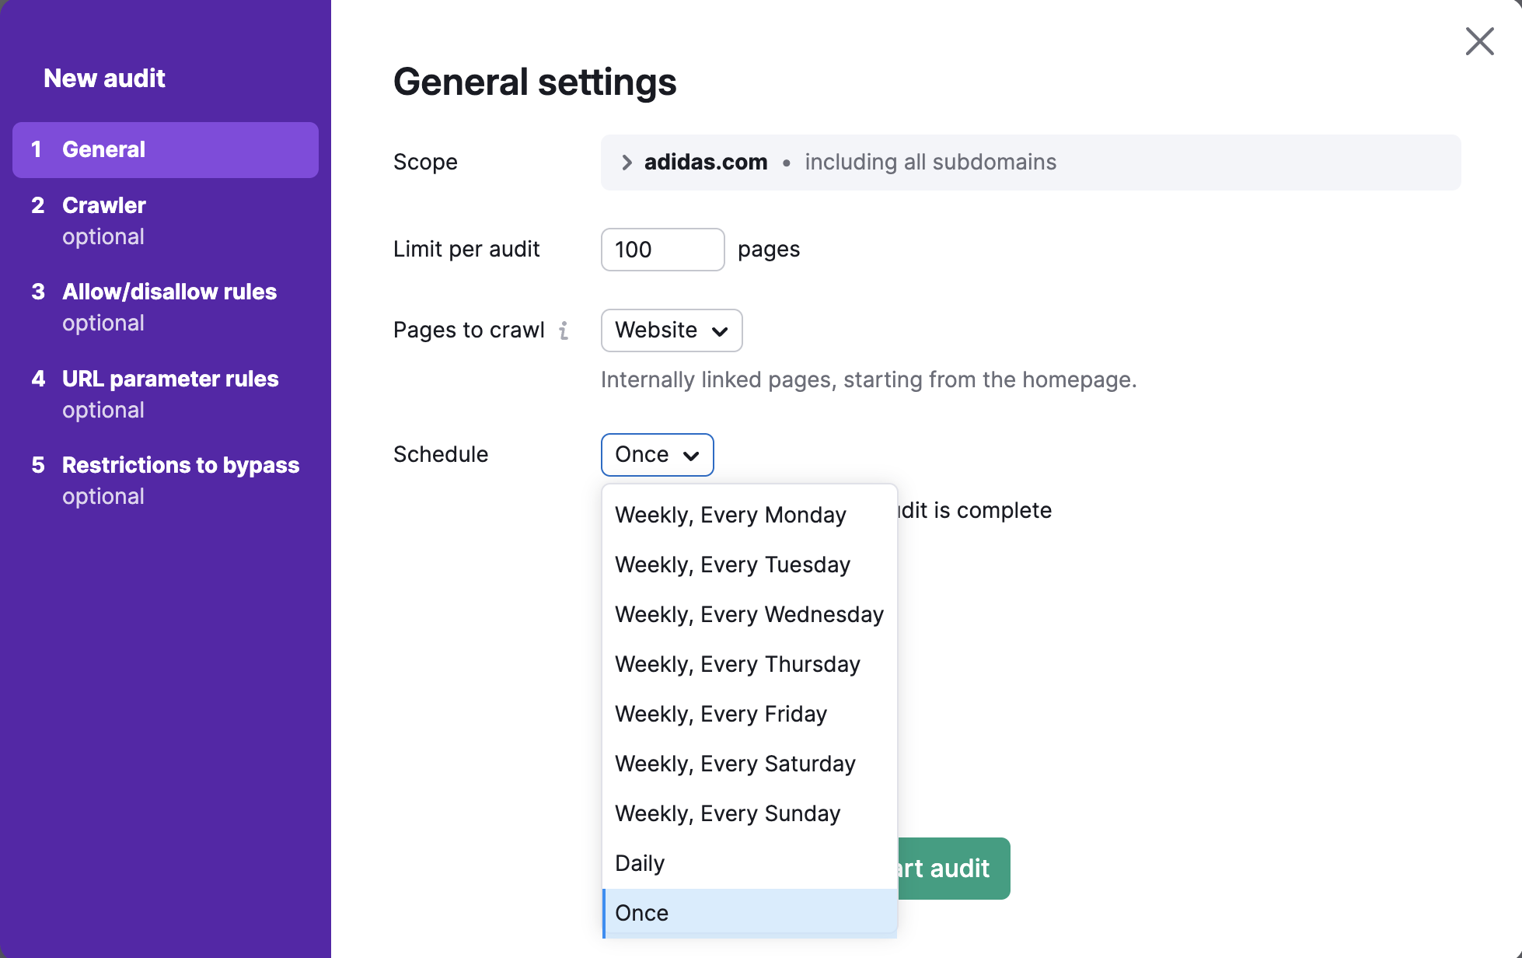Screen dimensions: 1522x958
Task: Open Allow/disallow rules settings
Action: [x=169, y=292]
